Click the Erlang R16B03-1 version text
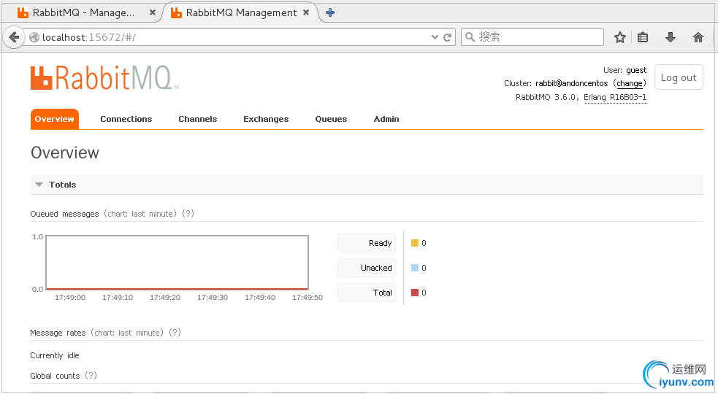 click(615, 97)
